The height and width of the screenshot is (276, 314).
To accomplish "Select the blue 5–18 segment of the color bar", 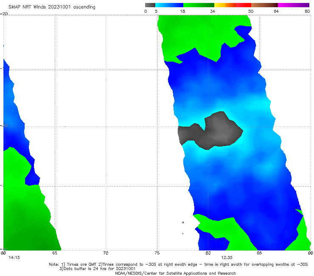I will coord(169,5).
